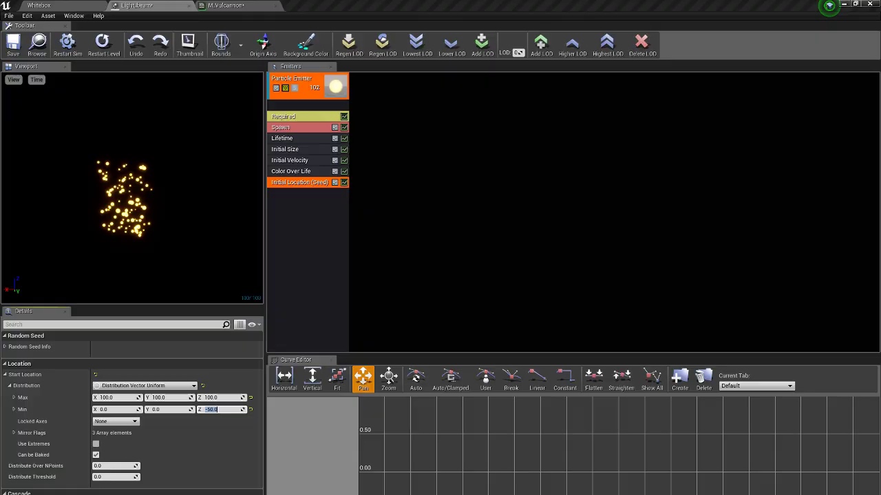Open the Current Tab Default dropdown
Viewport: 881px width, 495px height.
[x=756, y=386]
